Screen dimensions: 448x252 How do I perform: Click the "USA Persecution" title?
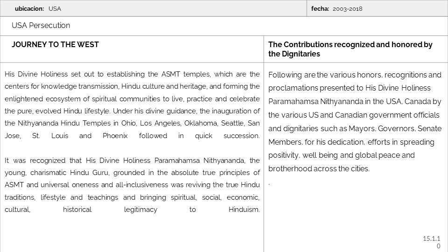[x=41, y=26]
